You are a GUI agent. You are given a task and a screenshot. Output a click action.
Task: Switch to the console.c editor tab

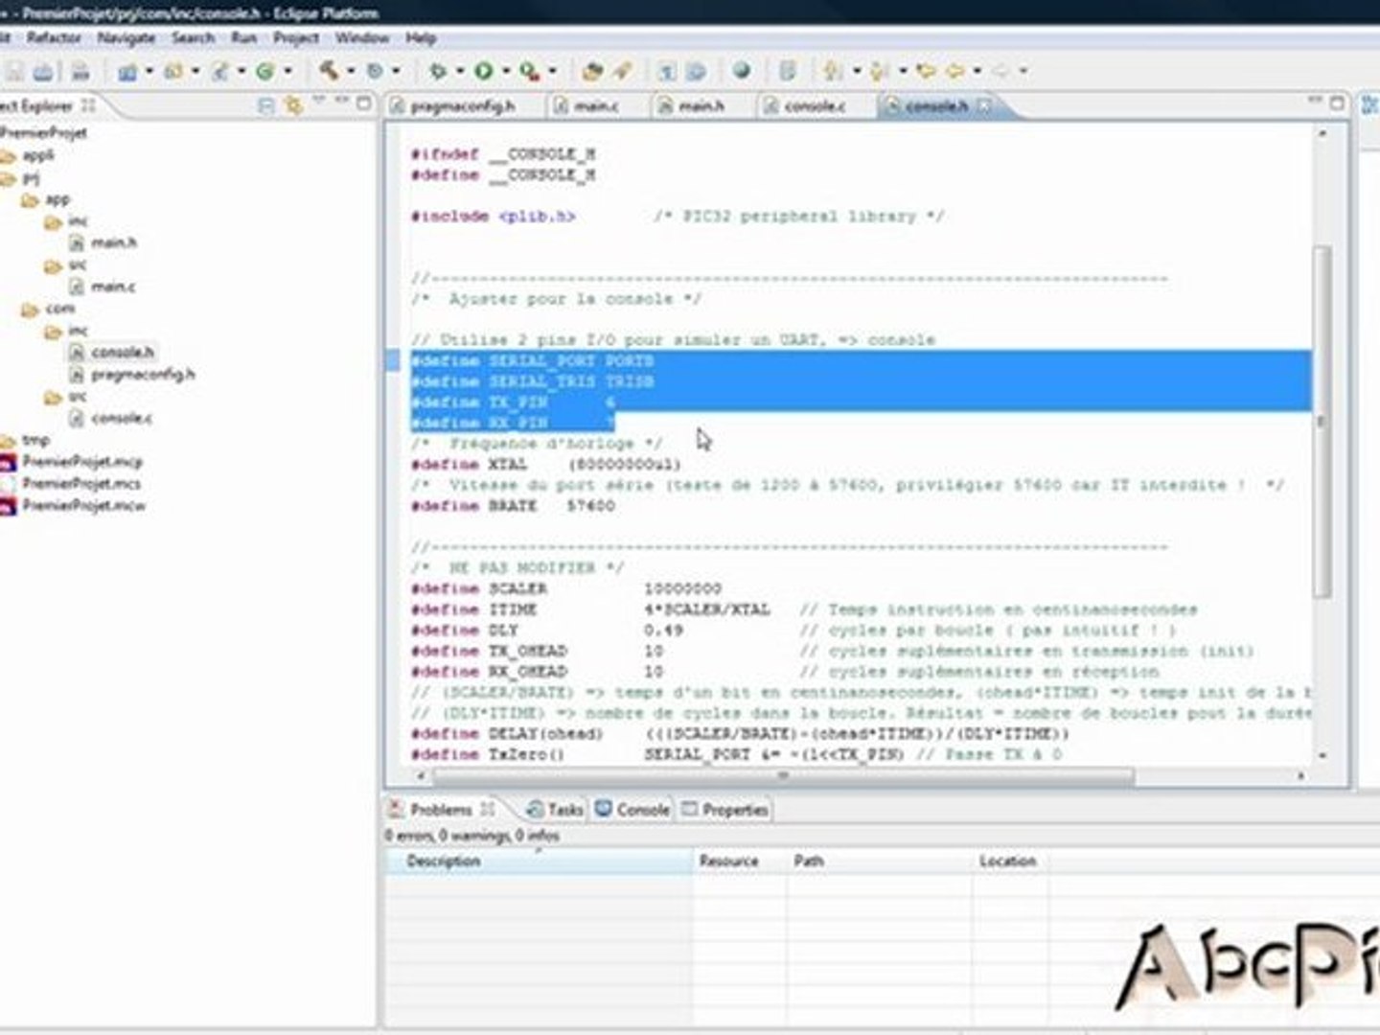coord(815,105)
